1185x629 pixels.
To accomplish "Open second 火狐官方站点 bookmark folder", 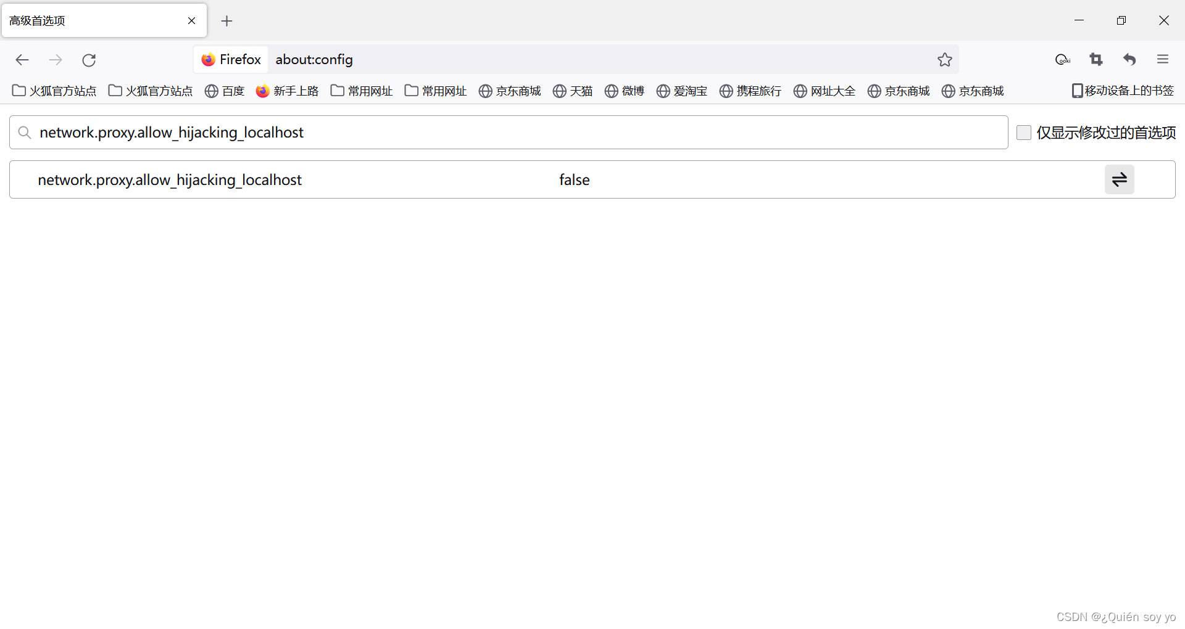I will click(151, 91).
